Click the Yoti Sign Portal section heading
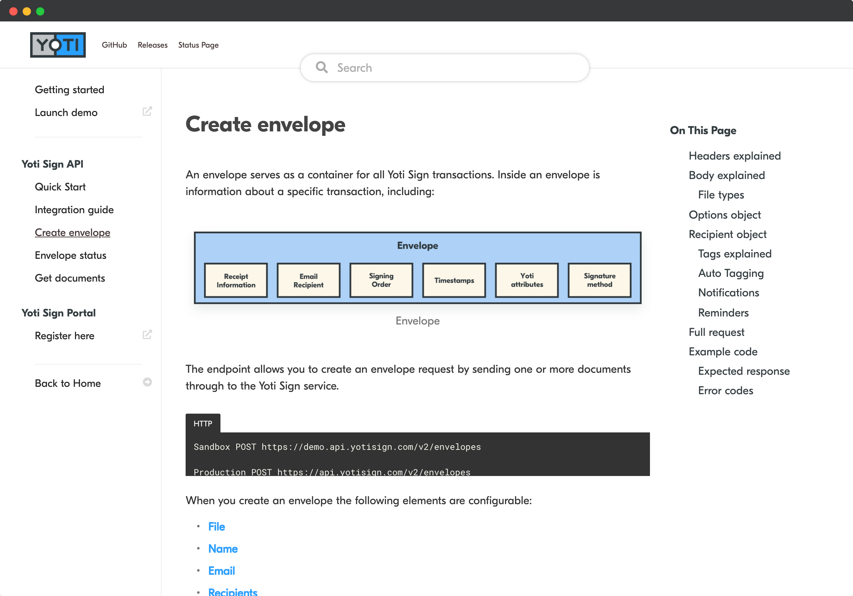 click(58, 313)
